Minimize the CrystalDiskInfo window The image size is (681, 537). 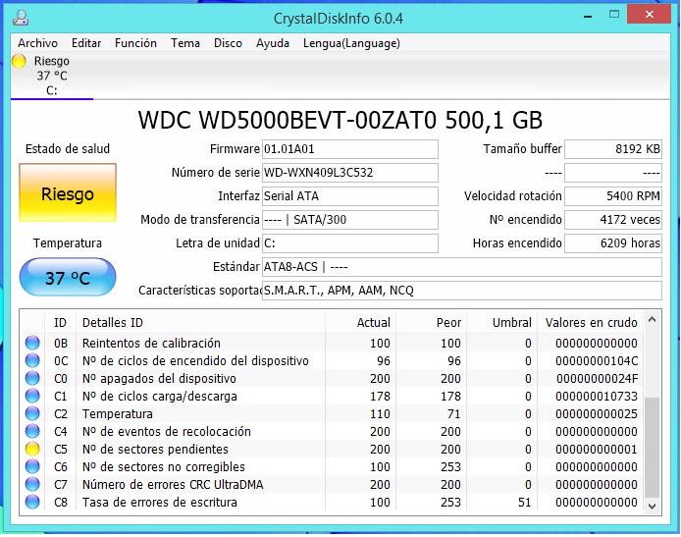[x=588, y=17]
